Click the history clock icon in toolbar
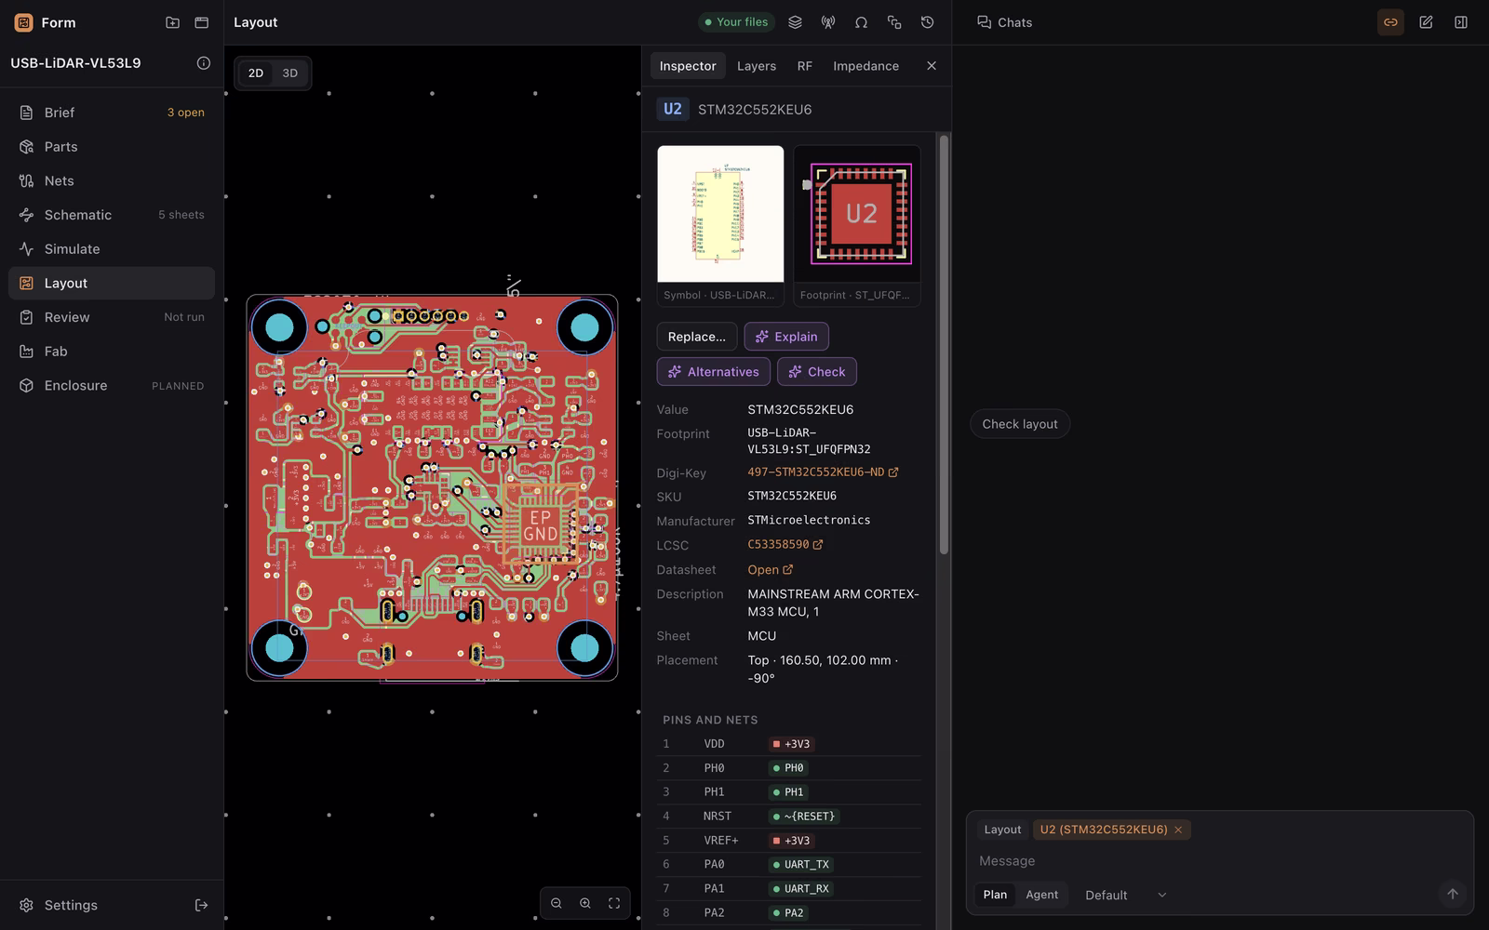This screenshot has width=1489, height=930. coord(927,22)
